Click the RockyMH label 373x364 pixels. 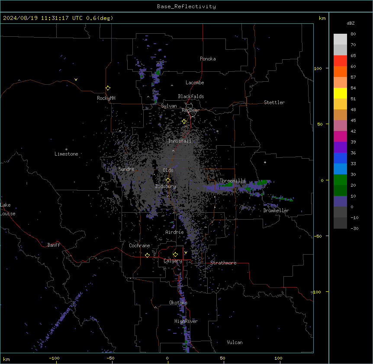coord(106,98)
